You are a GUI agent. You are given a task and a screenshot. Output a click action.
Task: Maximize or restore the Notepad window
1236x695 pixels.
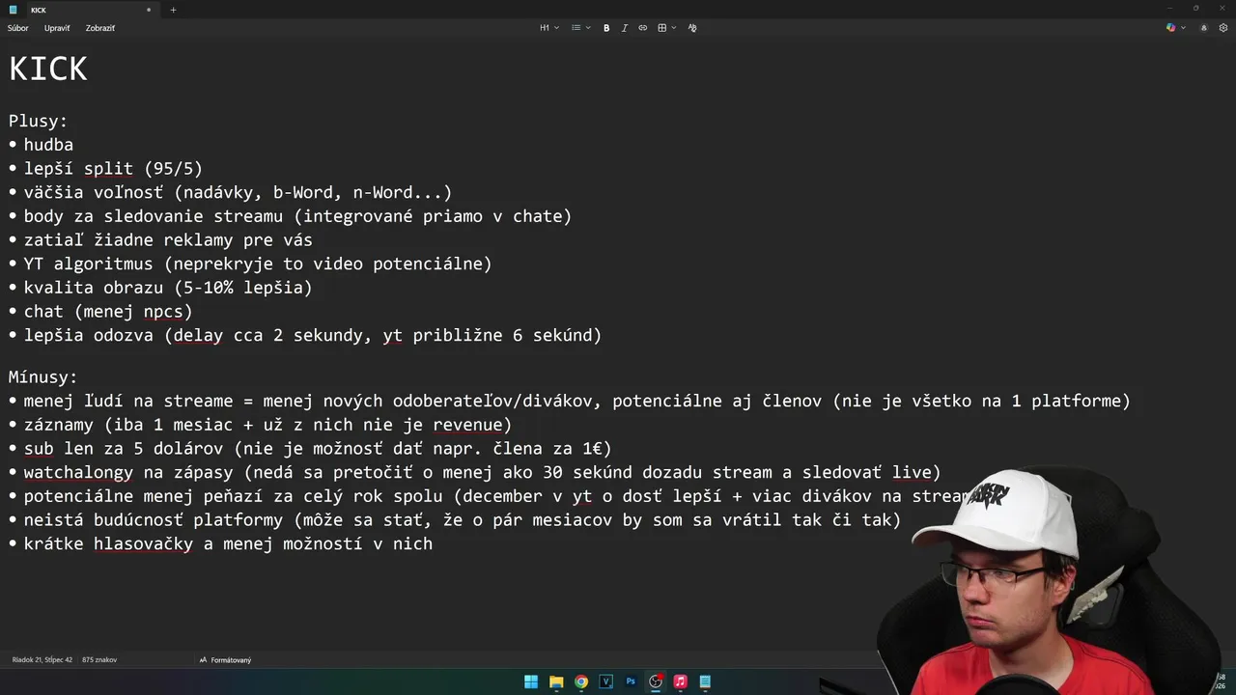[1195, 9]
